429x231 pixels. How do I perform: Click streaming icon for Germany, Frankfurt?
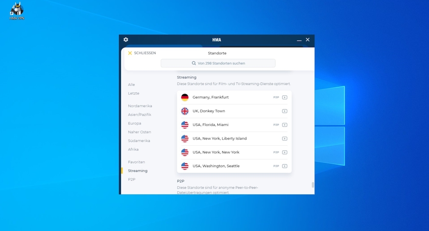tap(285, 97)
